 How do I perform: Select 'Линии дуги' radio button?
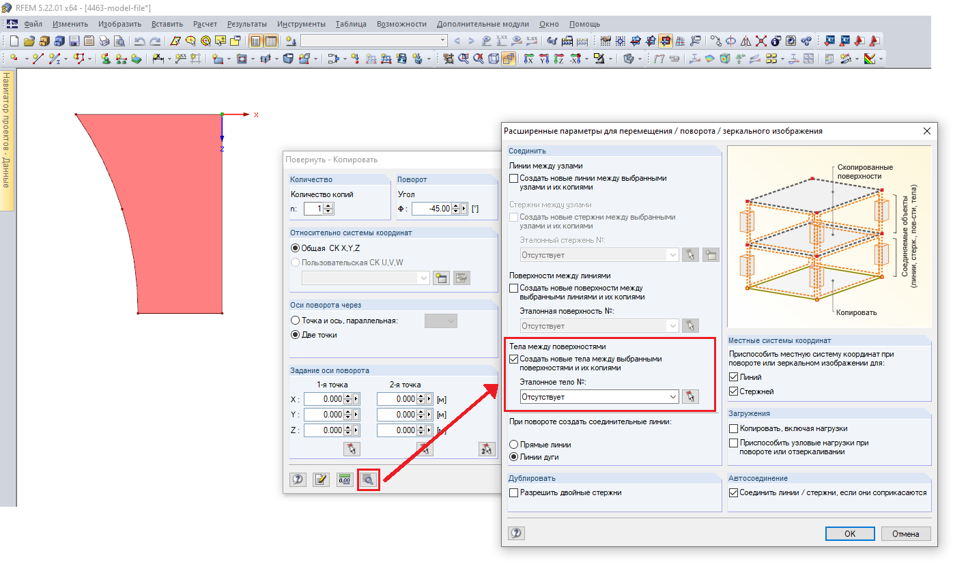pos(514,458)
